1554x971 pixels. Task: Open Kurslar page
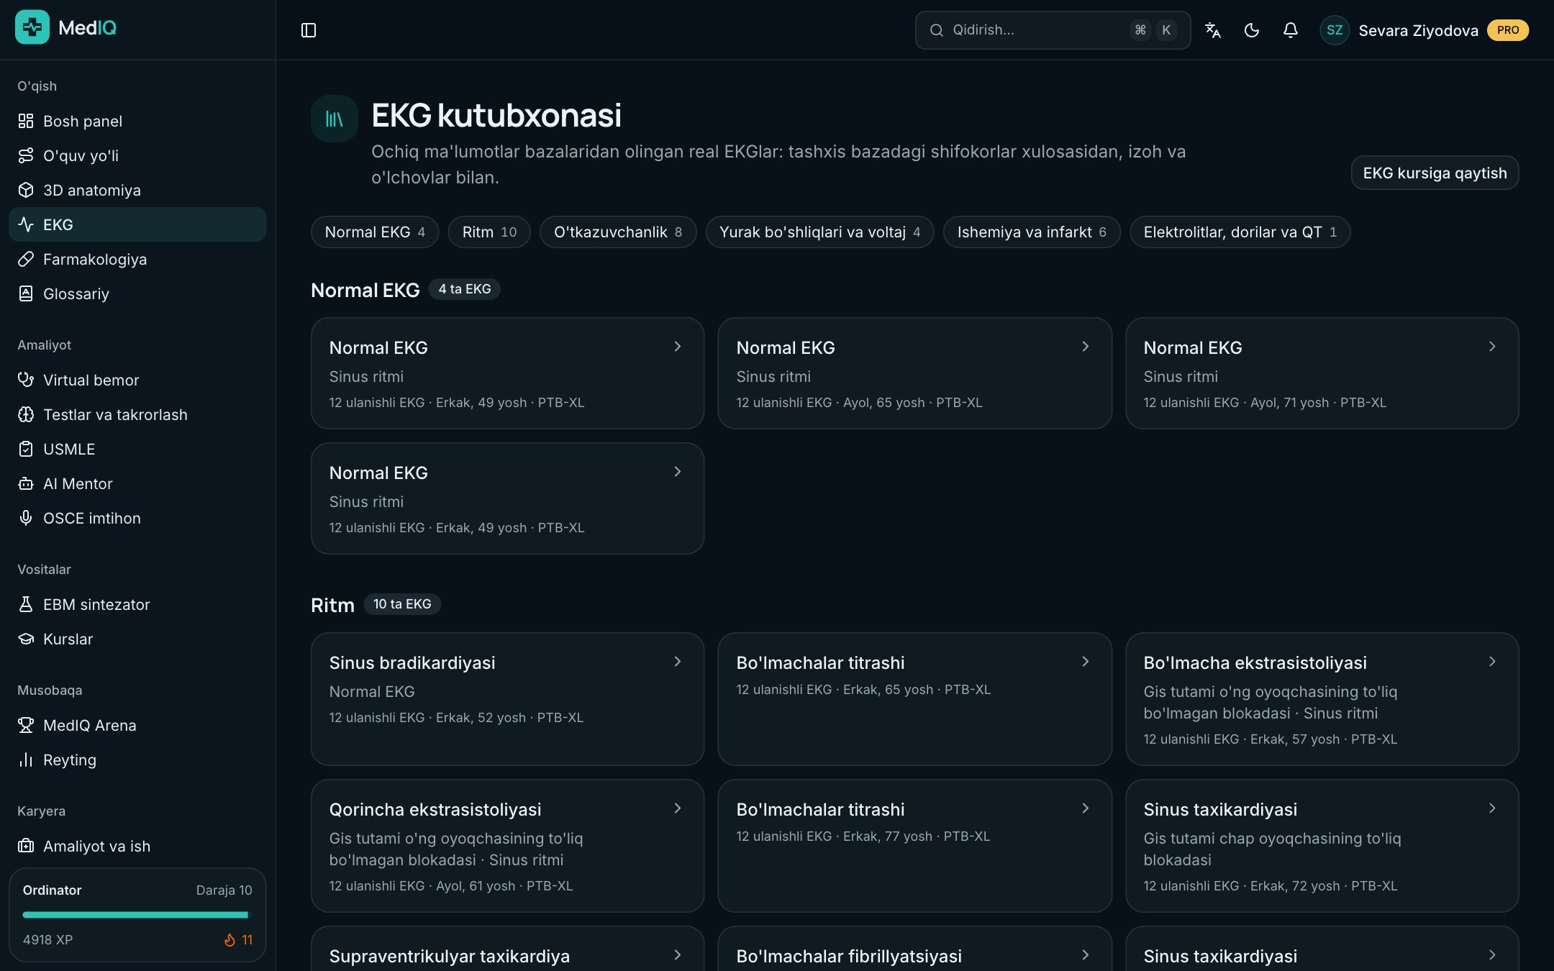[x=137, y=639]
